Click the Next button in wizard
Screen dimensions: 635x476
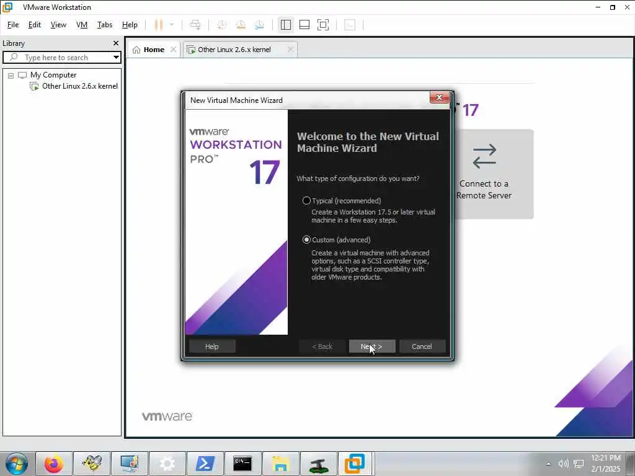(372, 346)
